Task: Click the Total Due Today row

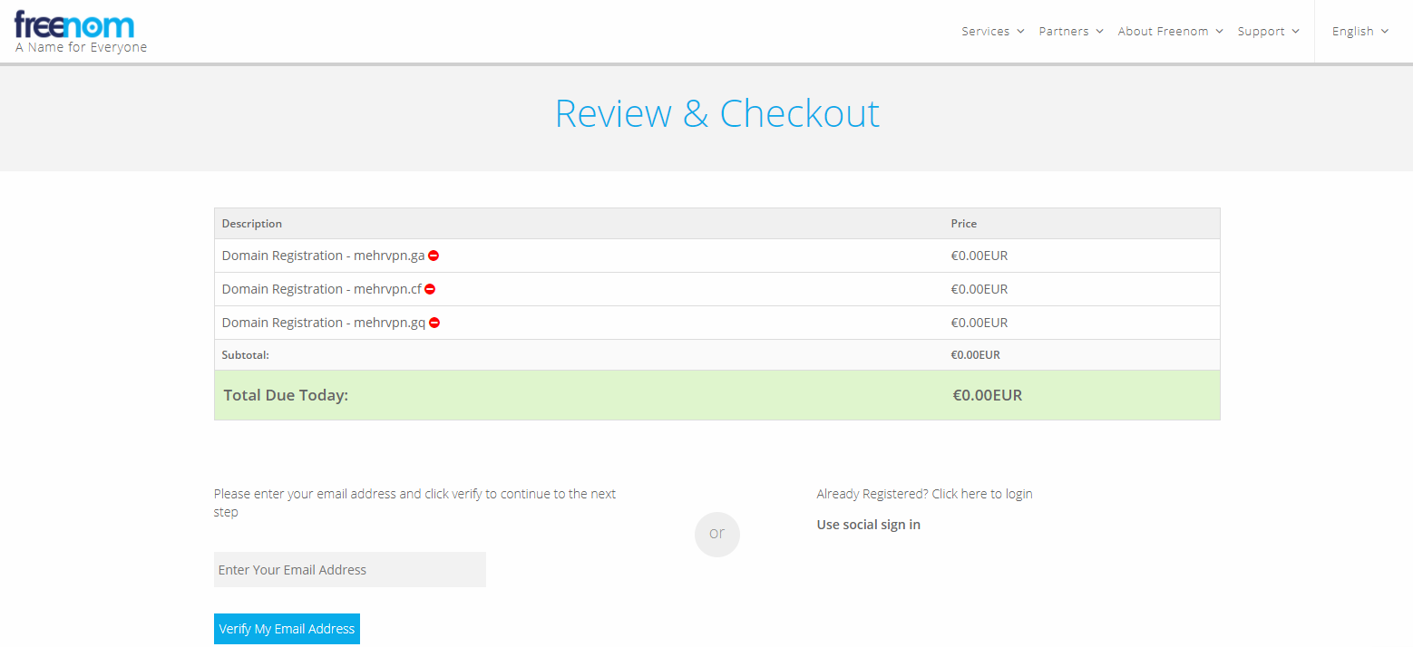Action: click(x=716, y=395)
